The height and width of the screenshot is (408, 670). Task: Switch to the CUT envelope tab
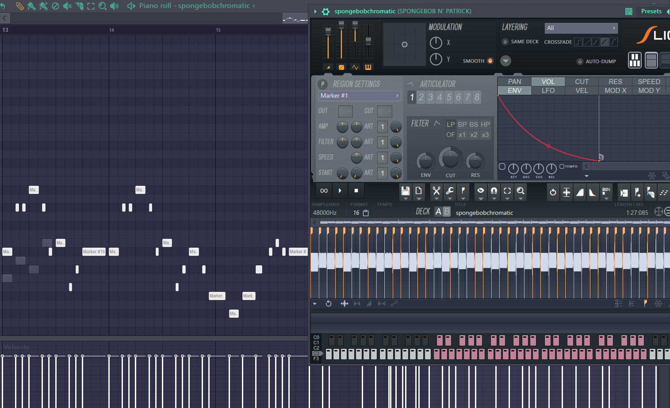click(x=582, y=82)
